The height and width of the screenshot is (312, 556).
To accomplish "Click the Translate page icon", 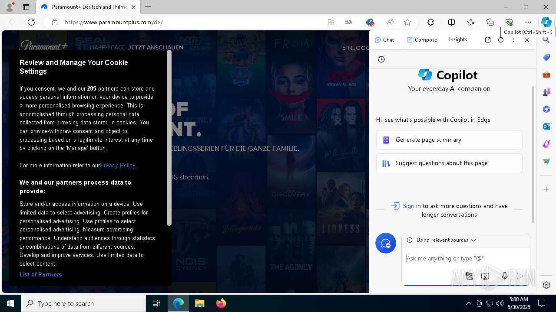I will [348, 22].
